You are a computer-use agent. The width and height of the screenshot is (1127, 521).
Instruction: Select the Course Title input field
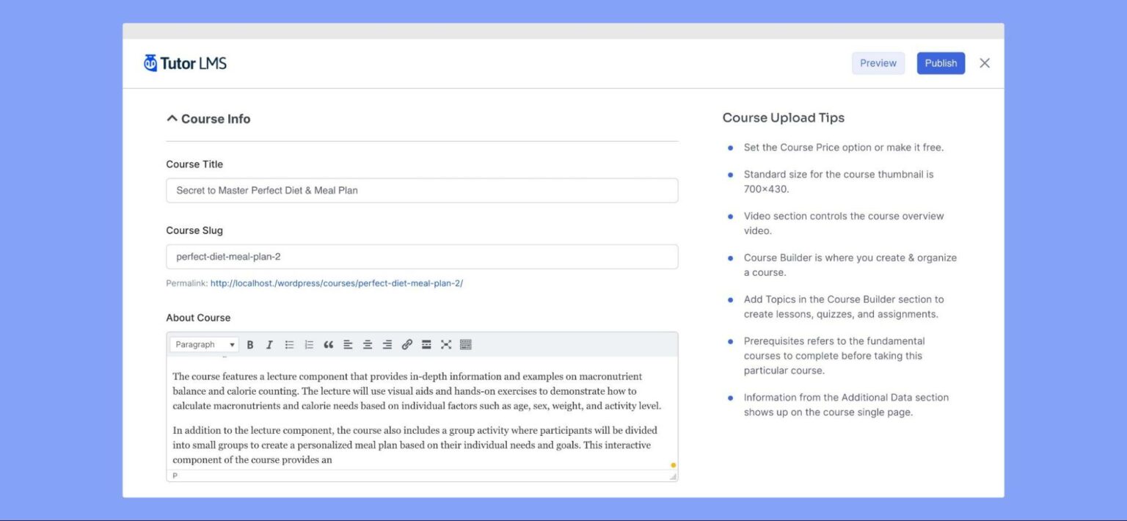(x=422, y=190)
